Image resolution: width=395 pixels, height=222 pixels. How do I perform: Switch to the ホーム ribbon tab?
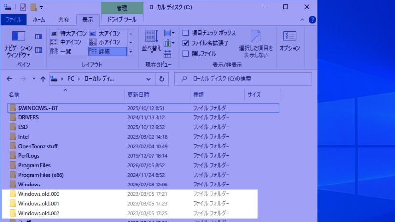click(39, 20)
